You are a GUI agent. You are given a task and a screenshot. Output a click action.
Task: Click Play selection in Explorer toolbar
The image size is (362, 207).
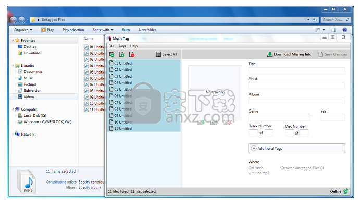73,30
